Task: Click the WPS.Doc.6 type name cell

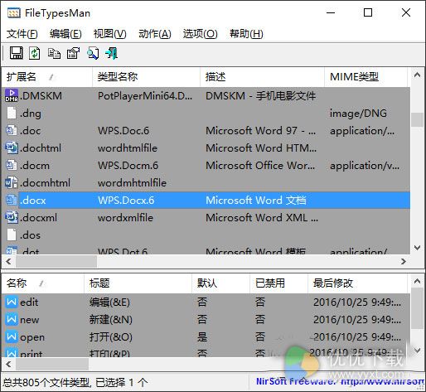Action: coord(123,131)
